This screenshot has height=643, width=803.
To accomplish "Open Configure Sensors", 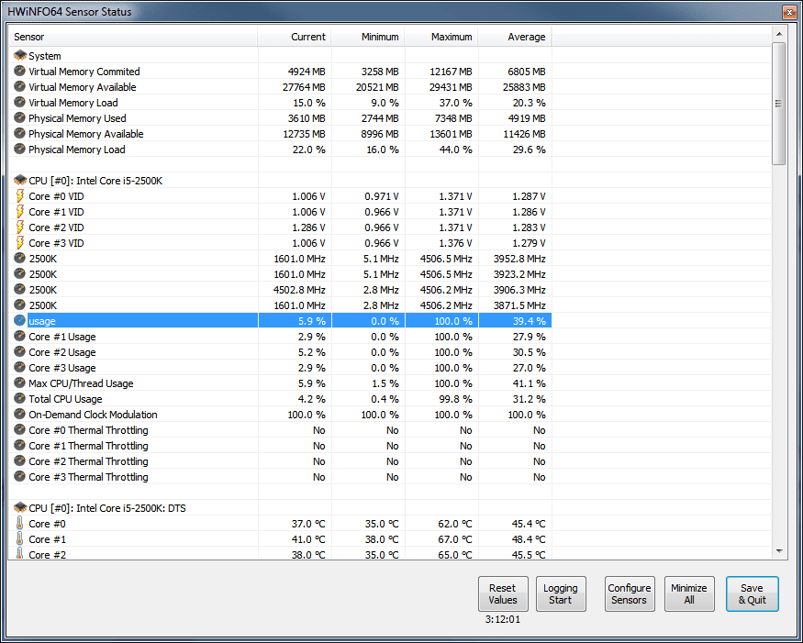I will coord(630,593).
